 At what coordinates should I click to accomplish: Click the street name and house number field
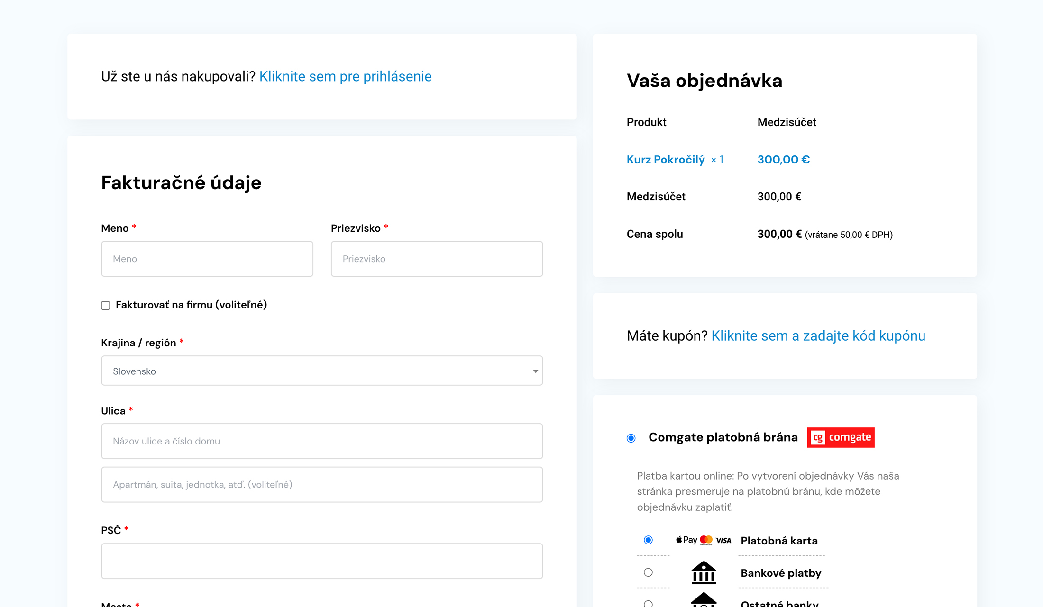pos(321,441)
